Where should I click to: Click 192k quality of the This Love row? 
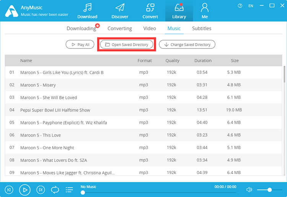(171, 135)
